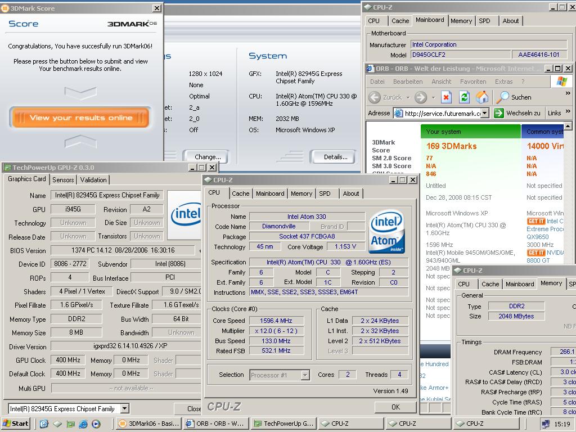The image size is (576, 432).
Task: Click 8800 GT link in ORB page
Action: coord(538,260)
